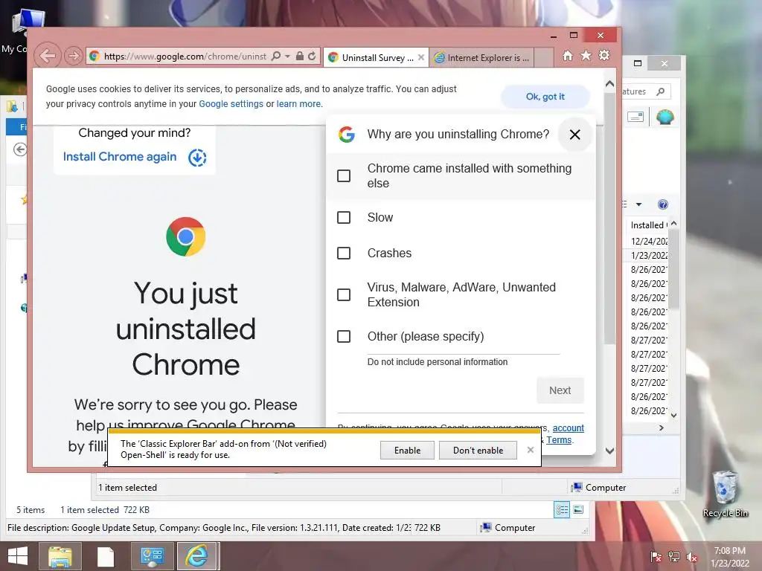Click the help icon in Programs window
The width and height of the screenshot is (762, 571).
coord(662,204)
